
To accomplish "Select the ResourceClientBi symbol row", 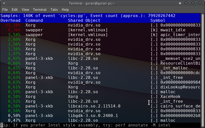I will [x=180, y=63].
